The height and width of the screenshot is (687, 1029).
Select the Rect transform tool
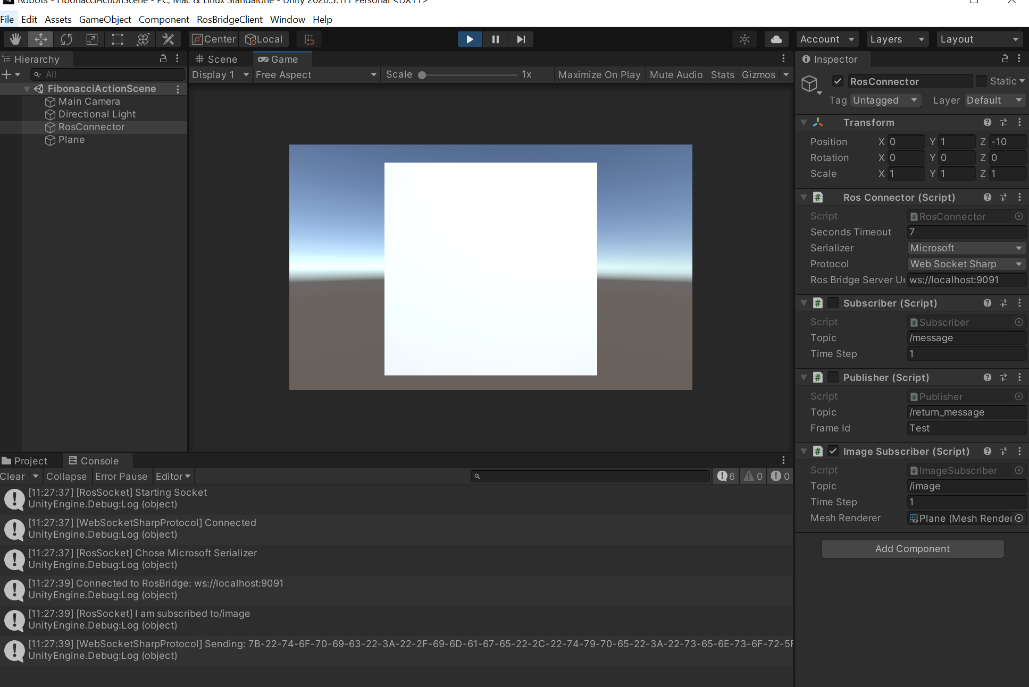point(117,39)
